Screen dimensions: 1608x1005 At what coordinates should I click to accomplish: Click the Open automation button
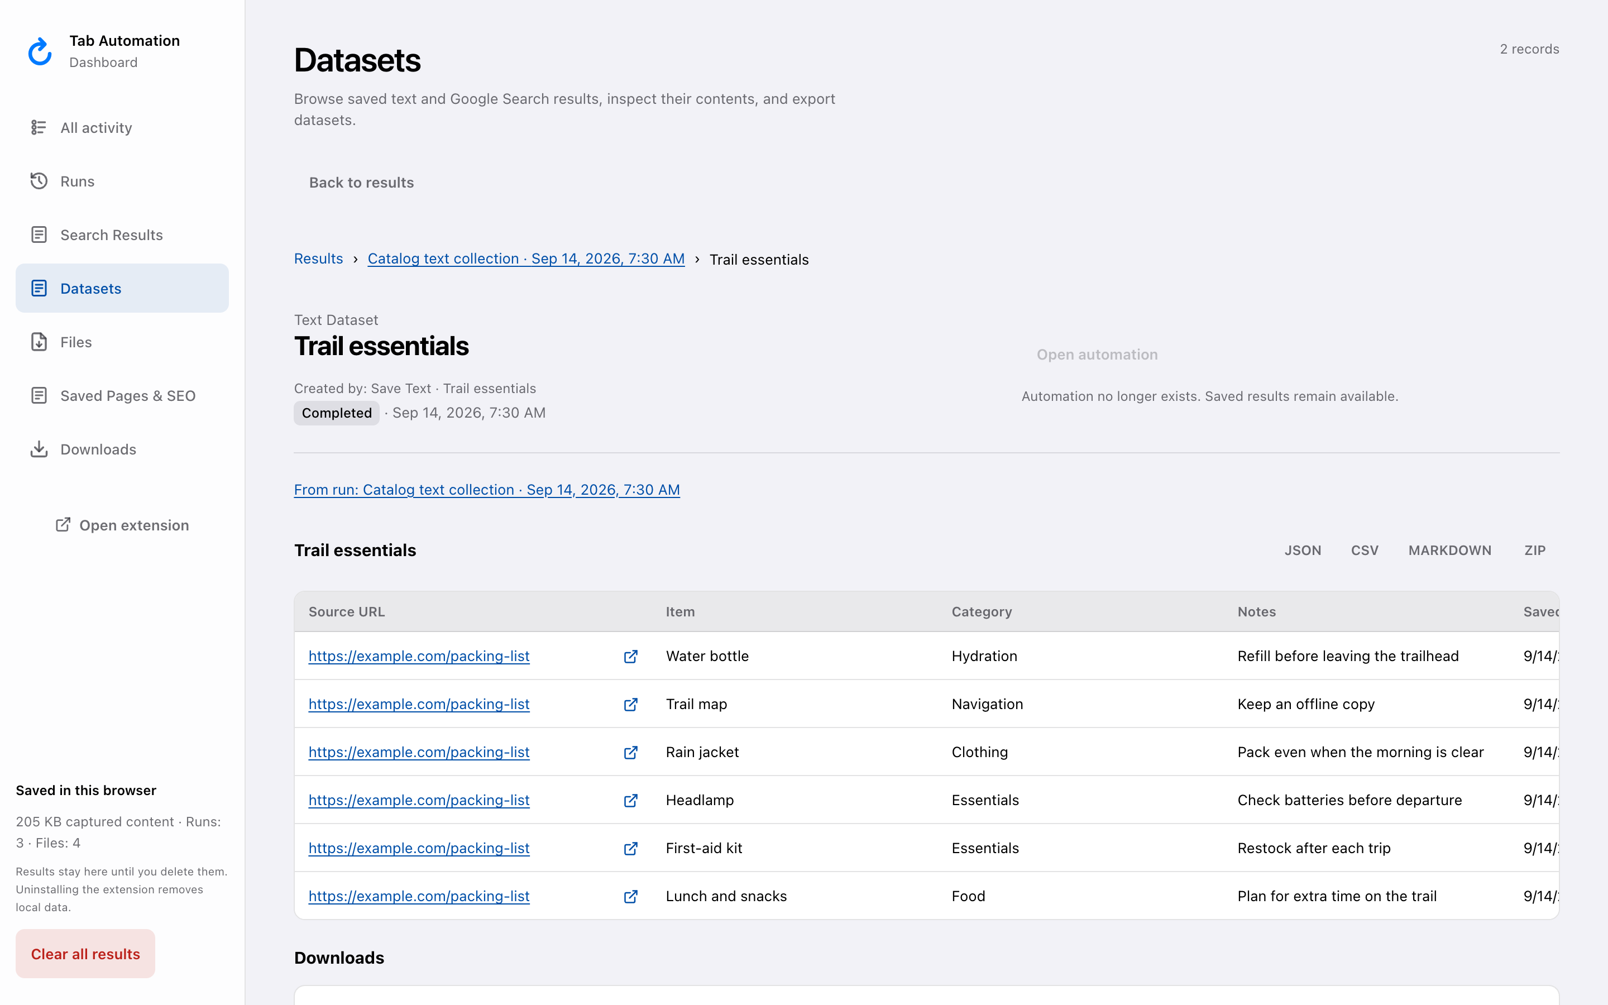(x=1097, y=355)
